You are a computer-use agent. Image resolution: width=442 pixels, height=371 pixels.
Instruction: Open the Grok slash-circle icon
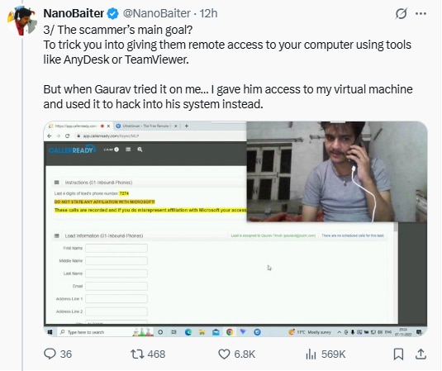[x=401, y=13]
